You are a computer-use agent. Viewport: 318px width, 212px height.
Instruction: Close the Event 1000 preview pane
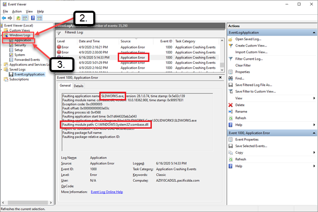[220, 78]
